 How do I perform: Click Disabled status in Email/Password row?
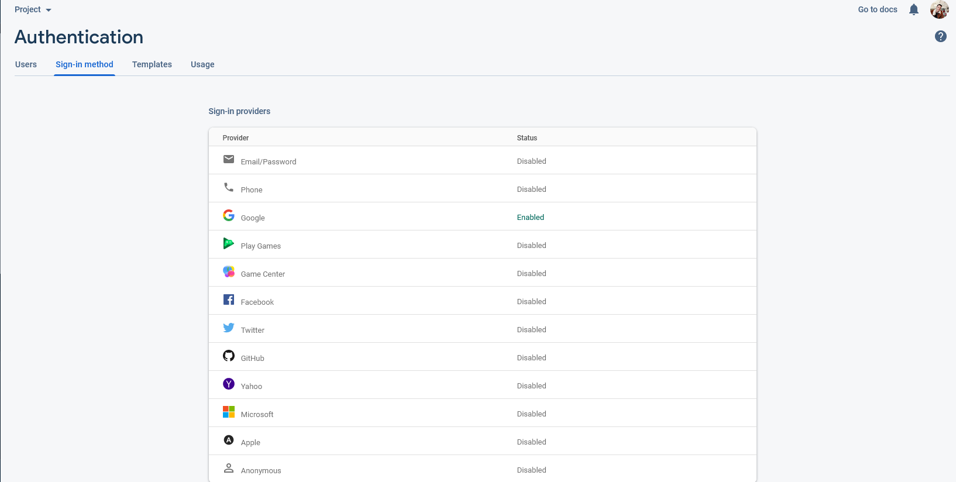532,161
